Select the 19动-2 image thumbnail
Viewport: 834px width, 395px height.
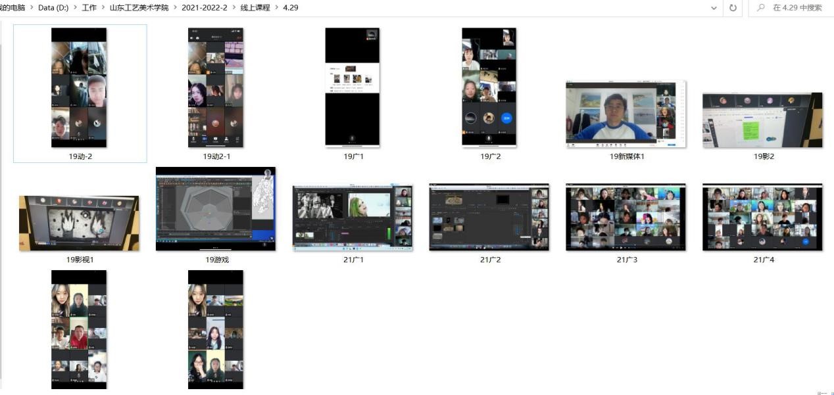coord(79,87)
